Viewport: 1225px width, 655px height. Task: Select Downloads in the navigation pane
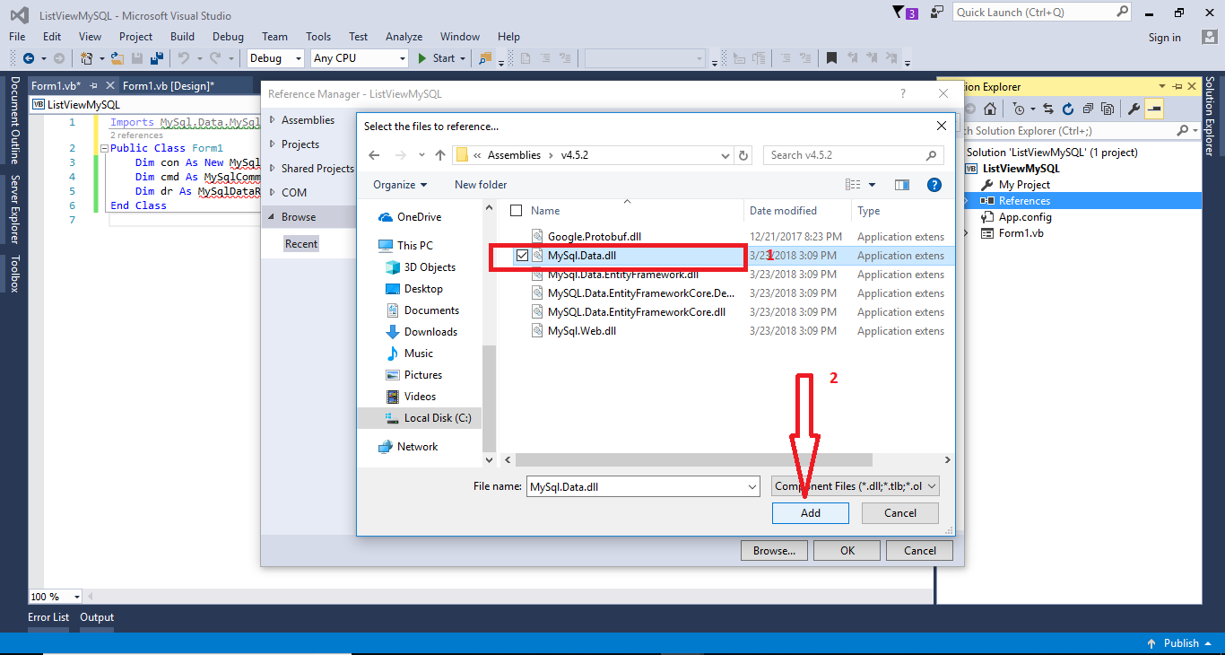pos(430,332)
